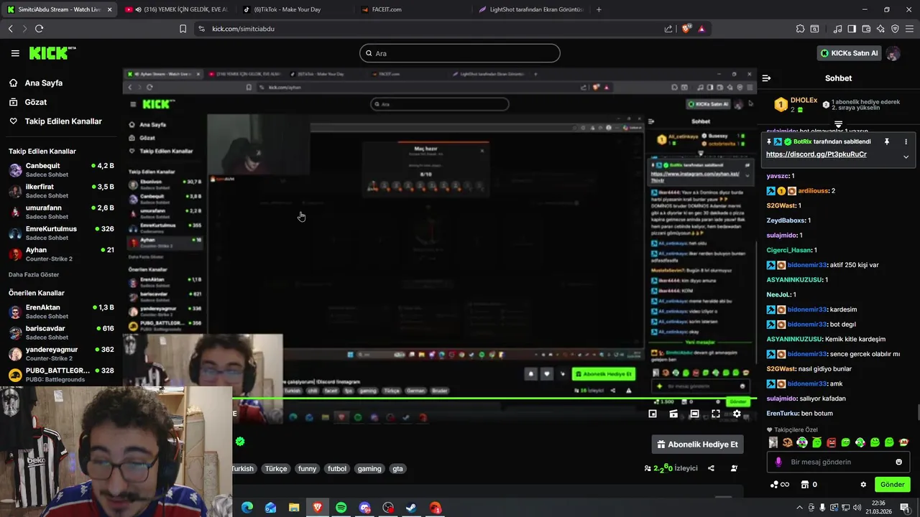Viewport: 920px width, 517px height.
Task: Enter fullscreen on the video player
Action: 716,414
